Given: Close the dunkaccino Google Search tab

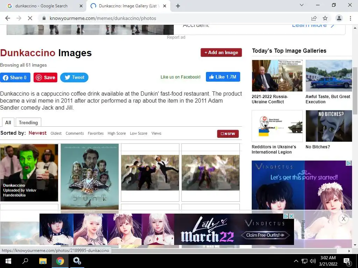Looking at the screenshot, I should (x=81, y=6).
